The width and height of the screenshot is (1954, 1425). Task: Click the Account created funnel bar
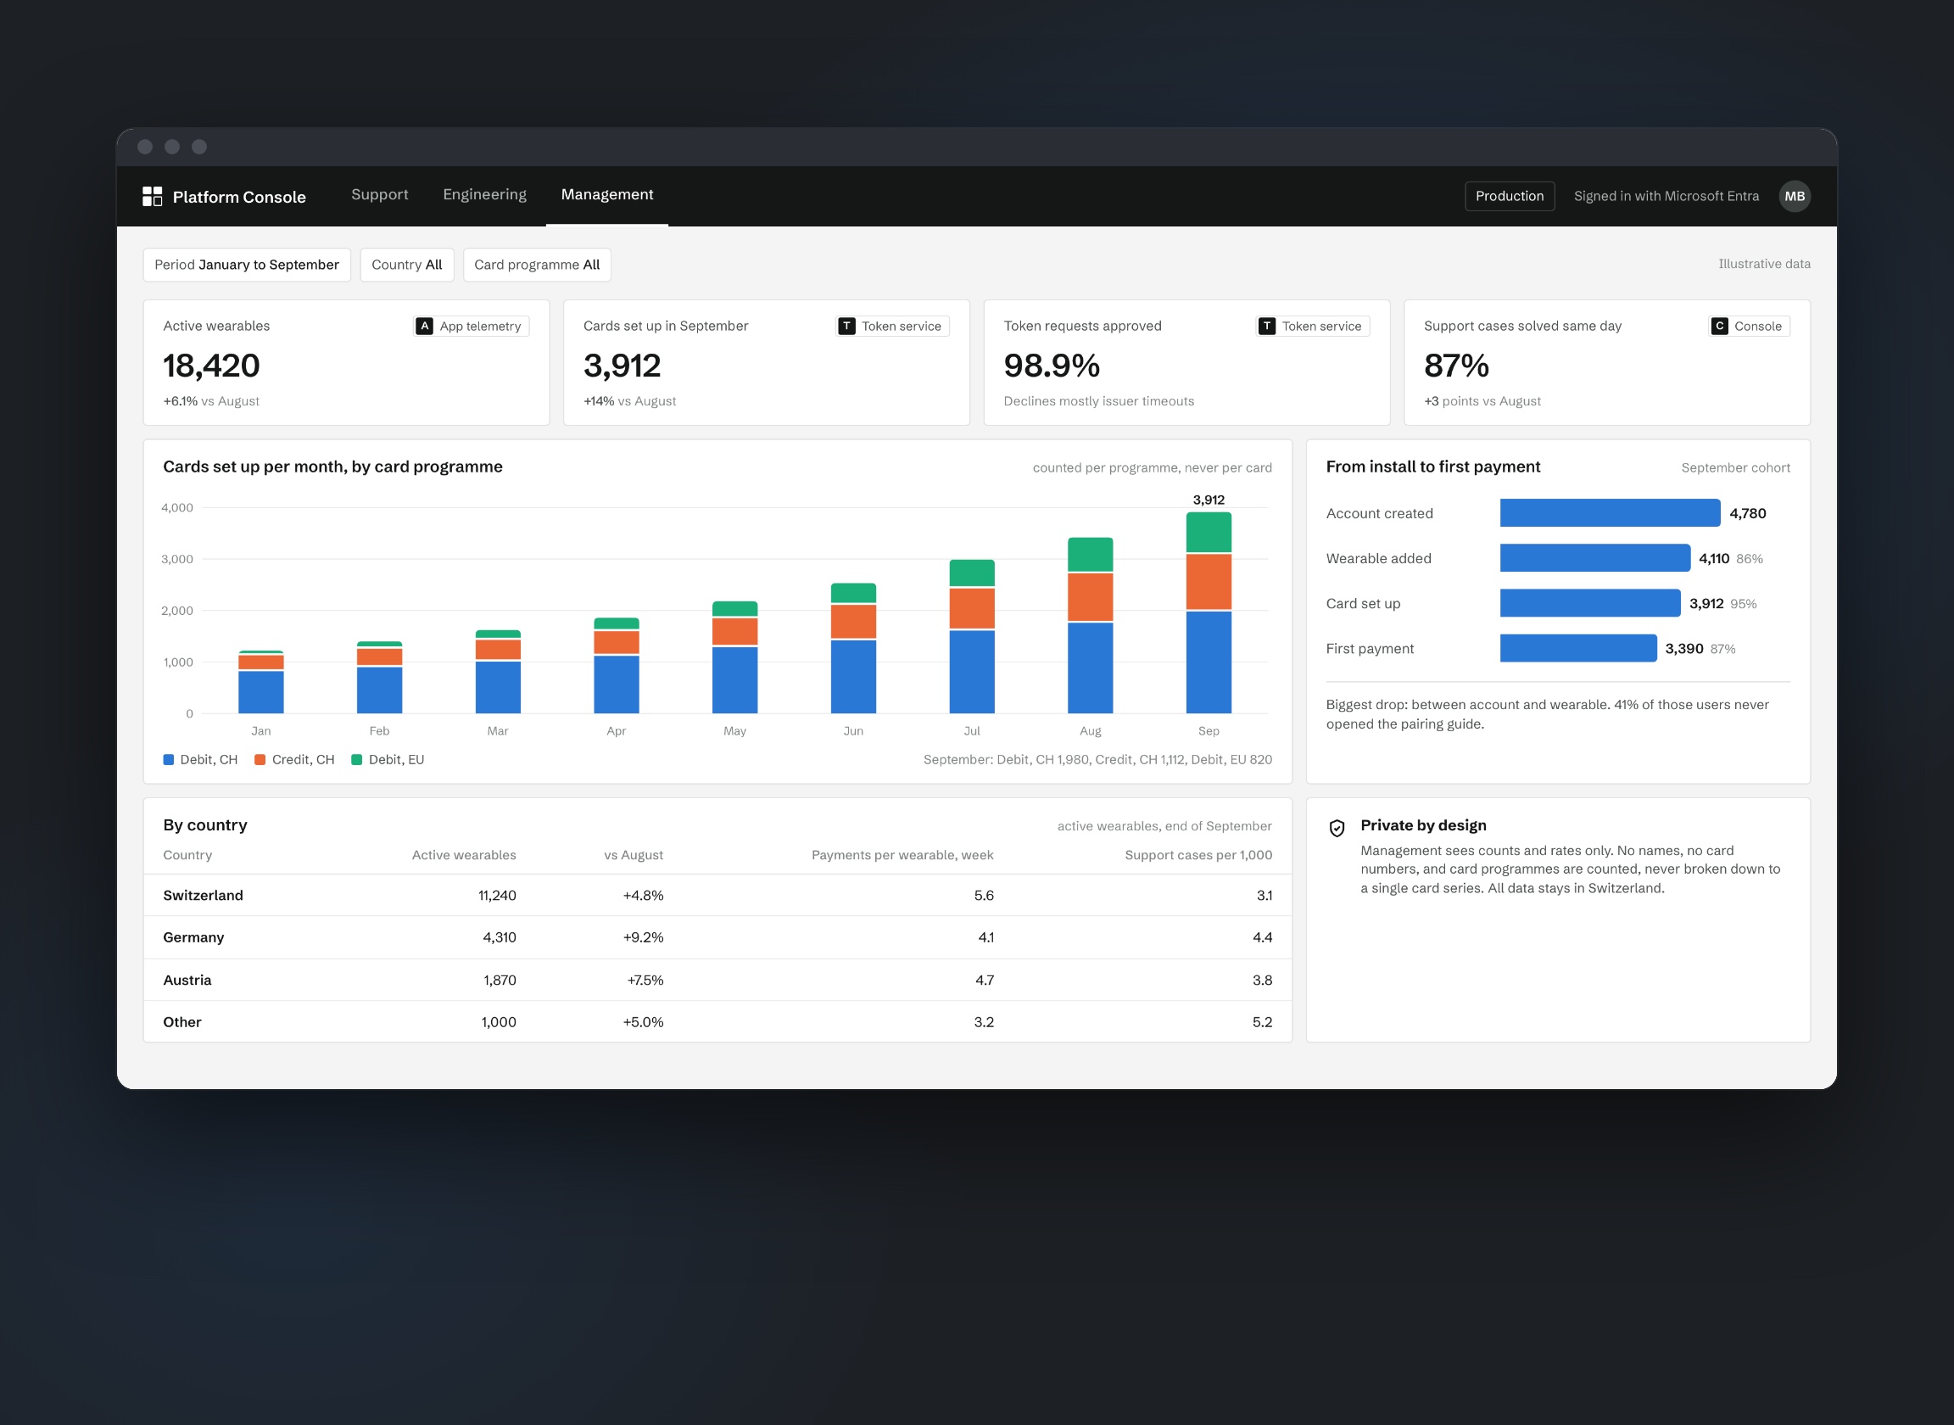click(1609, 512)
